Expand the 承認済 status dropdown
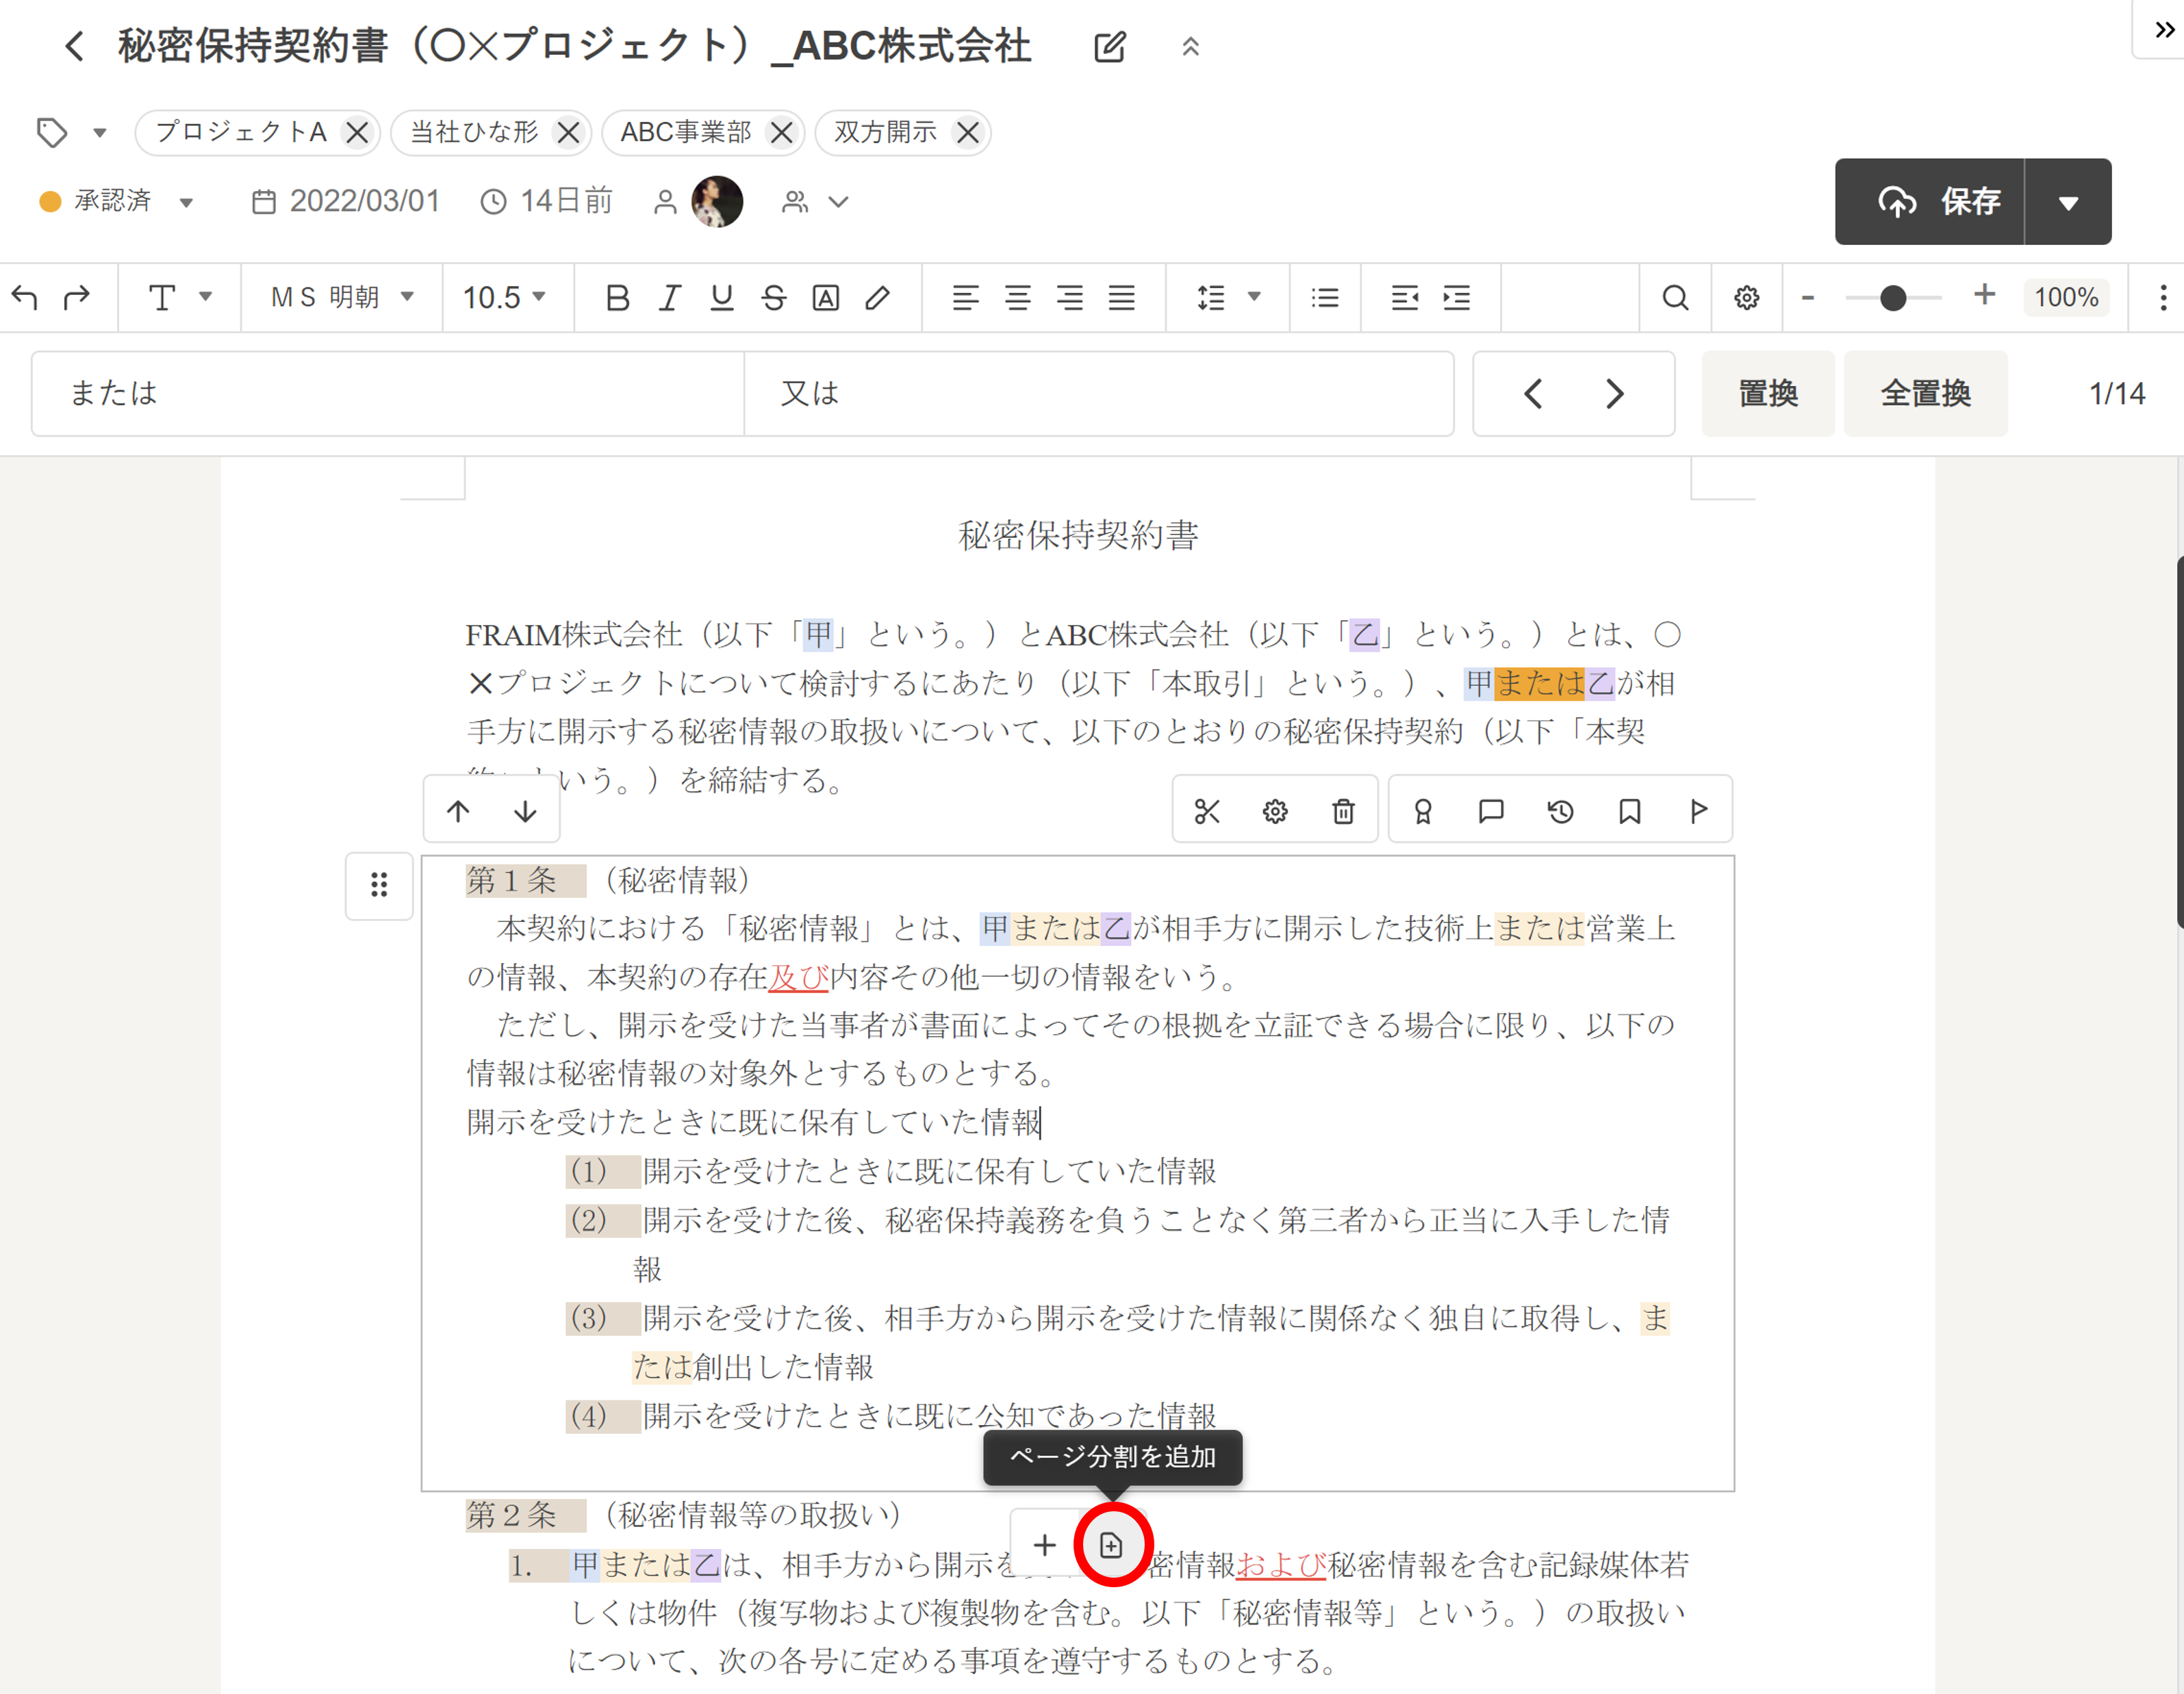Viewport: 2184px width, 1694px height. (186, 203)
